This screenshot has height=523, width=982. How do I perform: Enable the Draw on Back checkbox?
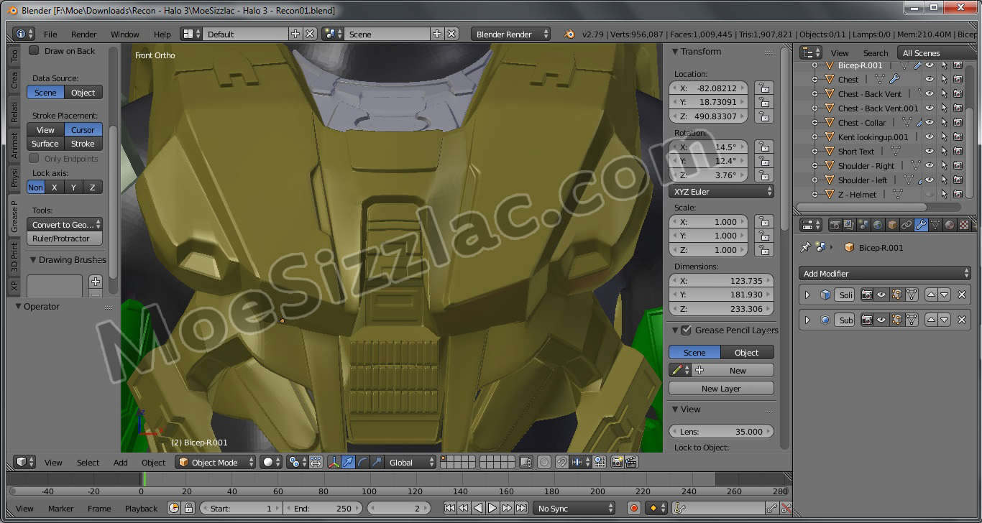tap(34, 51)
